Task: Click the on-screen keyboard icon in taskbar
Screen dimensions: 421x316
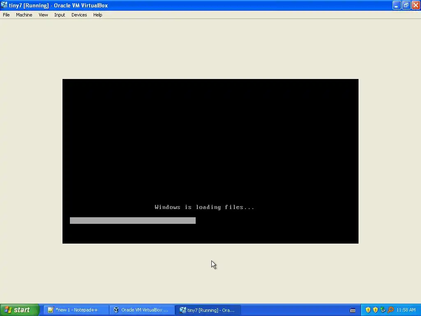Action: tap(352, 310)
